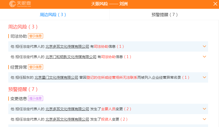Click 周边风险 (3) red section heading
This screenshot has width=219, height=127.
23,27
